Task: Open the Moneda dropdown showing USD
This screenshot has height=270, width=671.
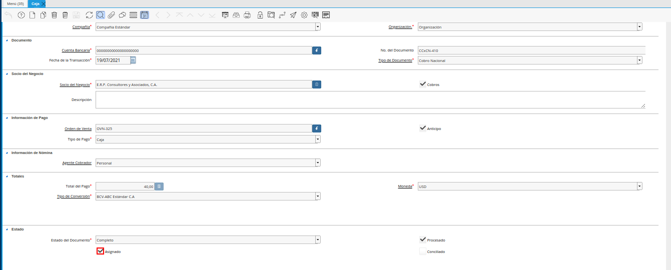Action: click(639, 186)
